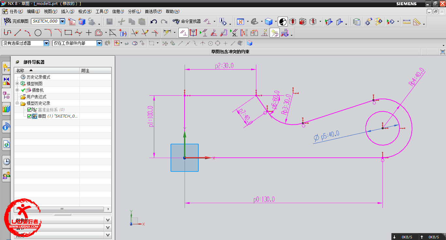Open the 视图(V) menu
Image resolution: width=446 pixels, height=240 pixels.
click(x=51, y=11)
